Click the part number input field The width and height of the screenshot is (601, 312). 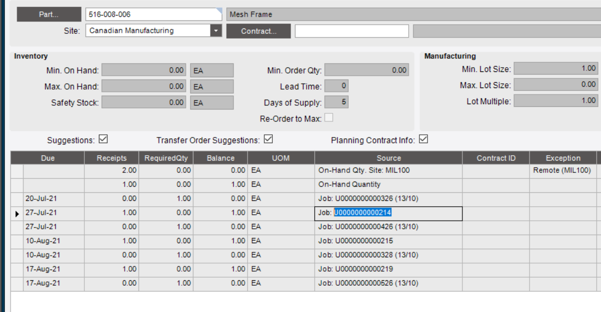(x=153, y=14)
